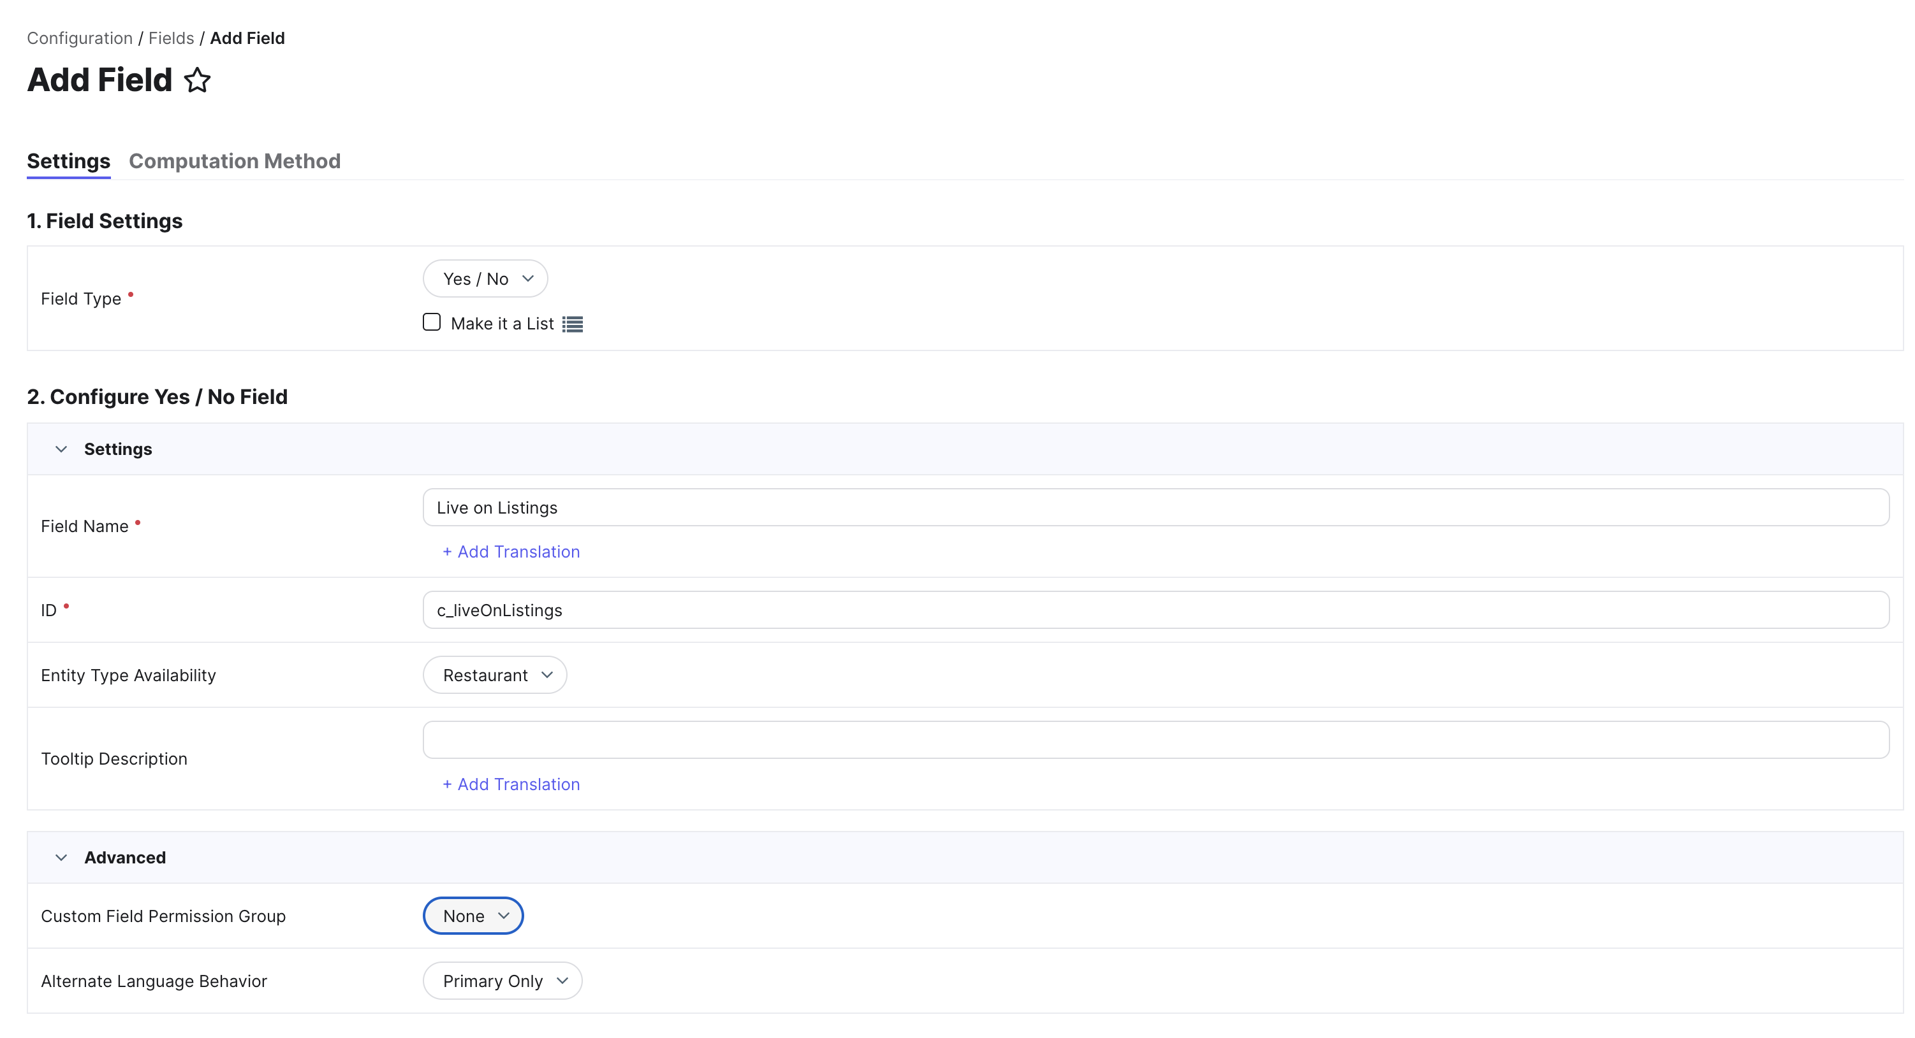The image size is (1915, 1038).
Task: Collapse the Settings section chevron
Action: 61,449
